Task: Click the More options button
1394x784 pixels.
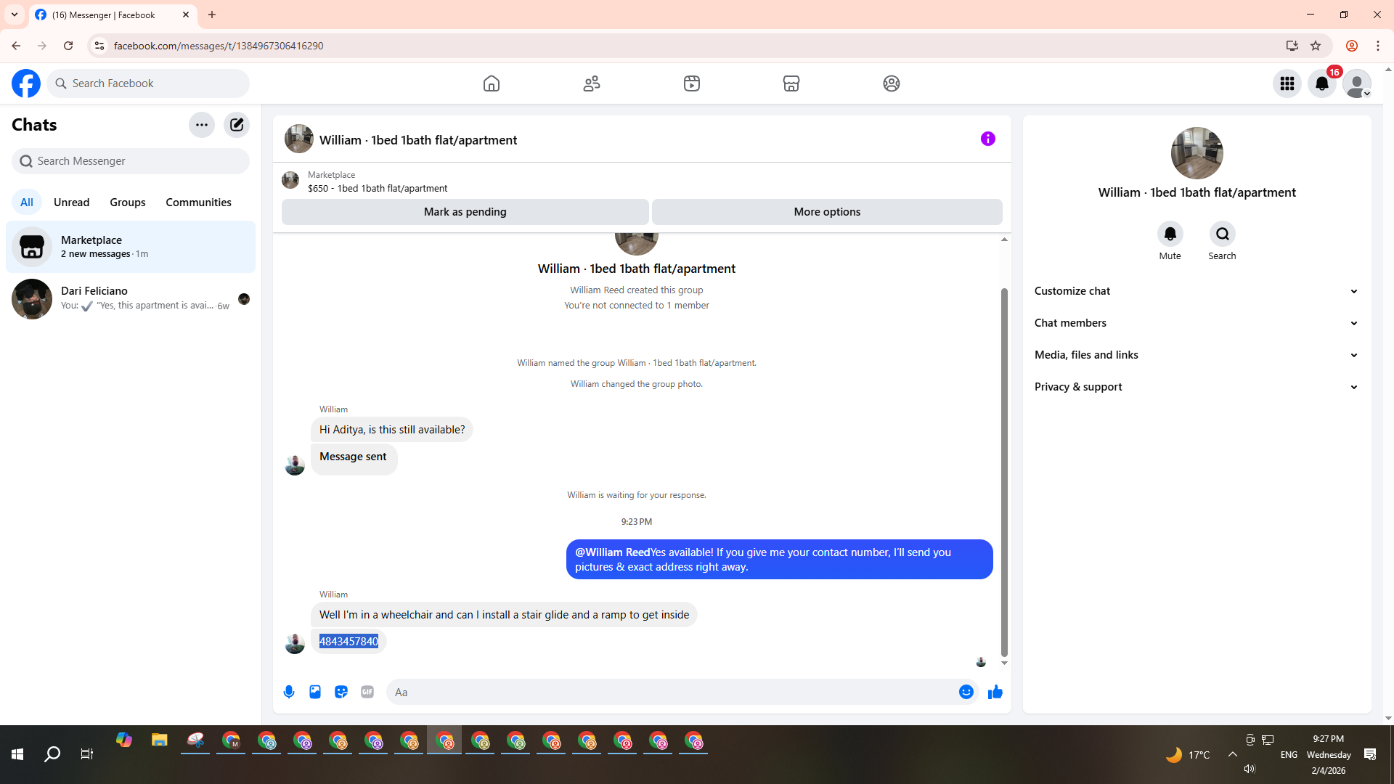Action: 827,212
